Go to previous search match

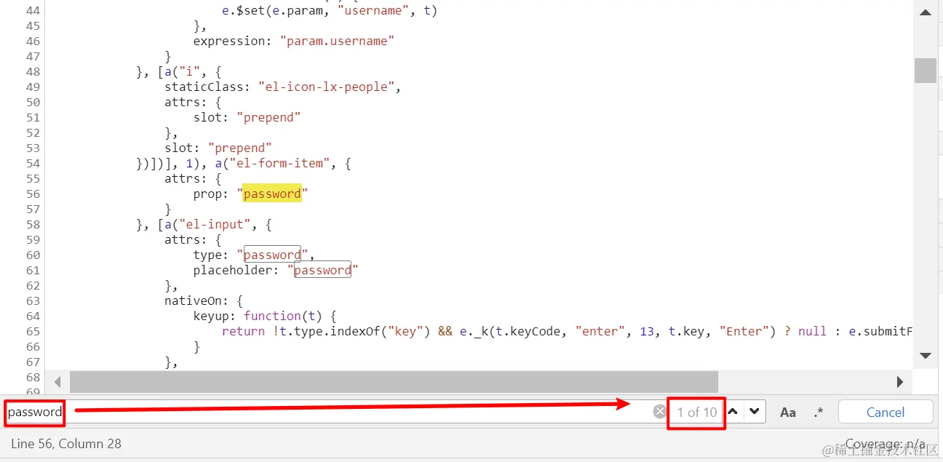[x=733, y=411]
